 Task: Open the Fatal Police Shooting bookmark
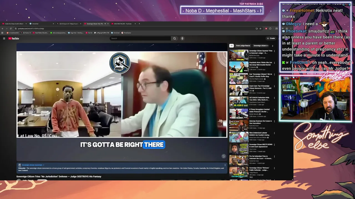40,33
